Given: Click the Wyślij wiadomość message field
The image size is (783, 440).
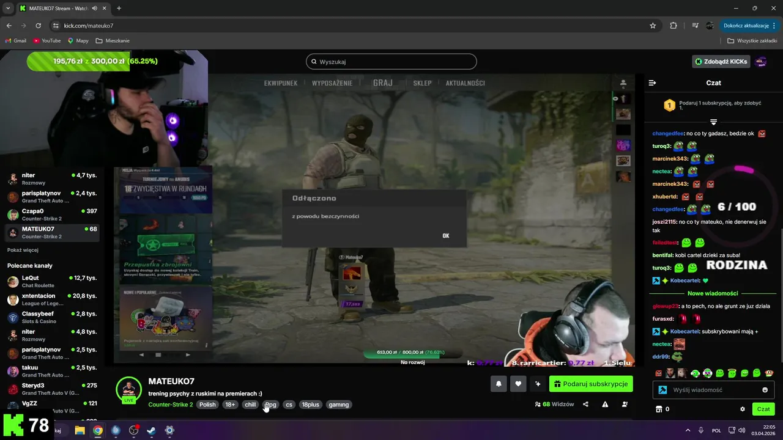Looking at the screenshot, I should [714, 390].
